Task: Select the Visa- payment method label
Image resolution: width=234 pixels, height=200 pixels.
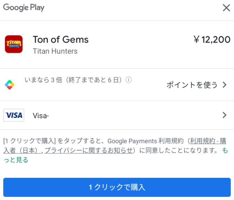Action: (40, 115)
